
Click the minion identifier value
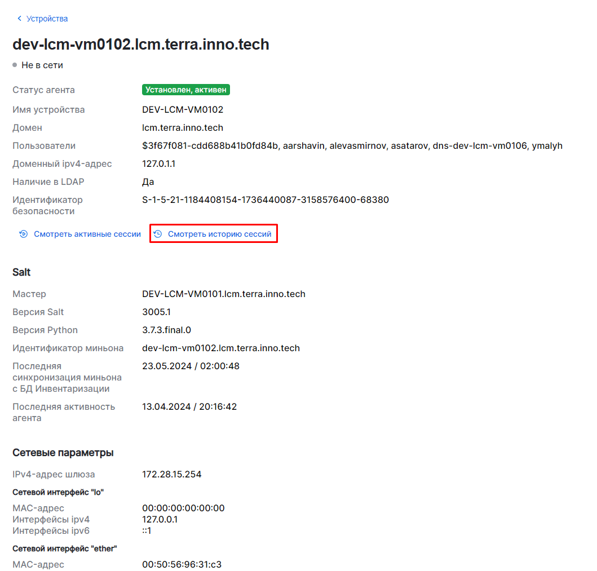pos(220,348)
